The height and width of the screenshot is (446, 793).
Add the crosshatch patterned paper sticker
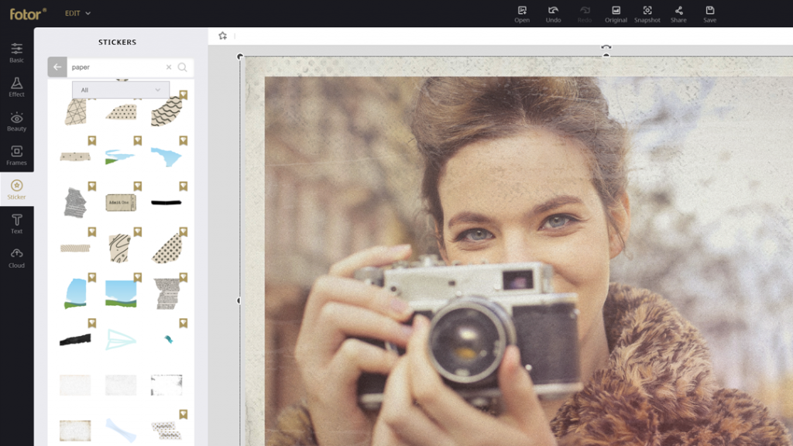[75, 111]
